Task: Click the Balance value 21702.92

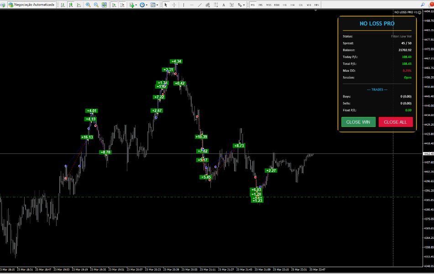Action: [x=405, y=50]
